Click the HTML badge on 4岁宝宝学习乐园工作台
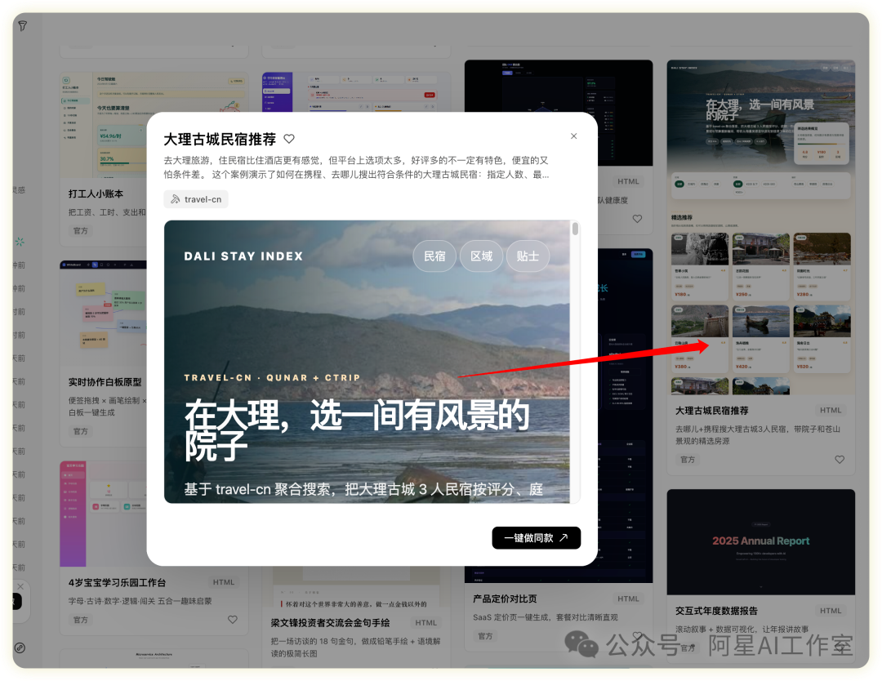The image size is (882, 681). coord(224,582)
